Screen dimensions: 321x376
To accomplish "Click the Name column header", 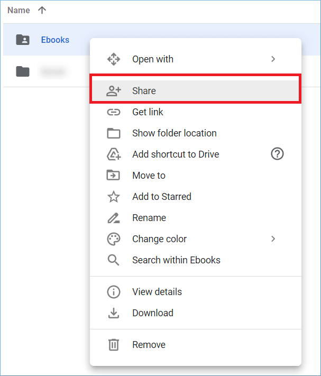I will pos(19,10).
